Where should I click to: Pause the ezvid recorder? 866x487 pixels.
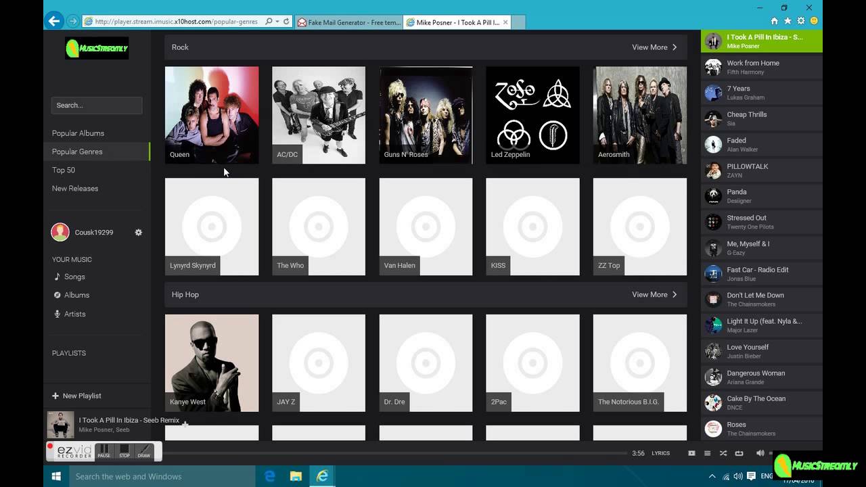[104, 451]
